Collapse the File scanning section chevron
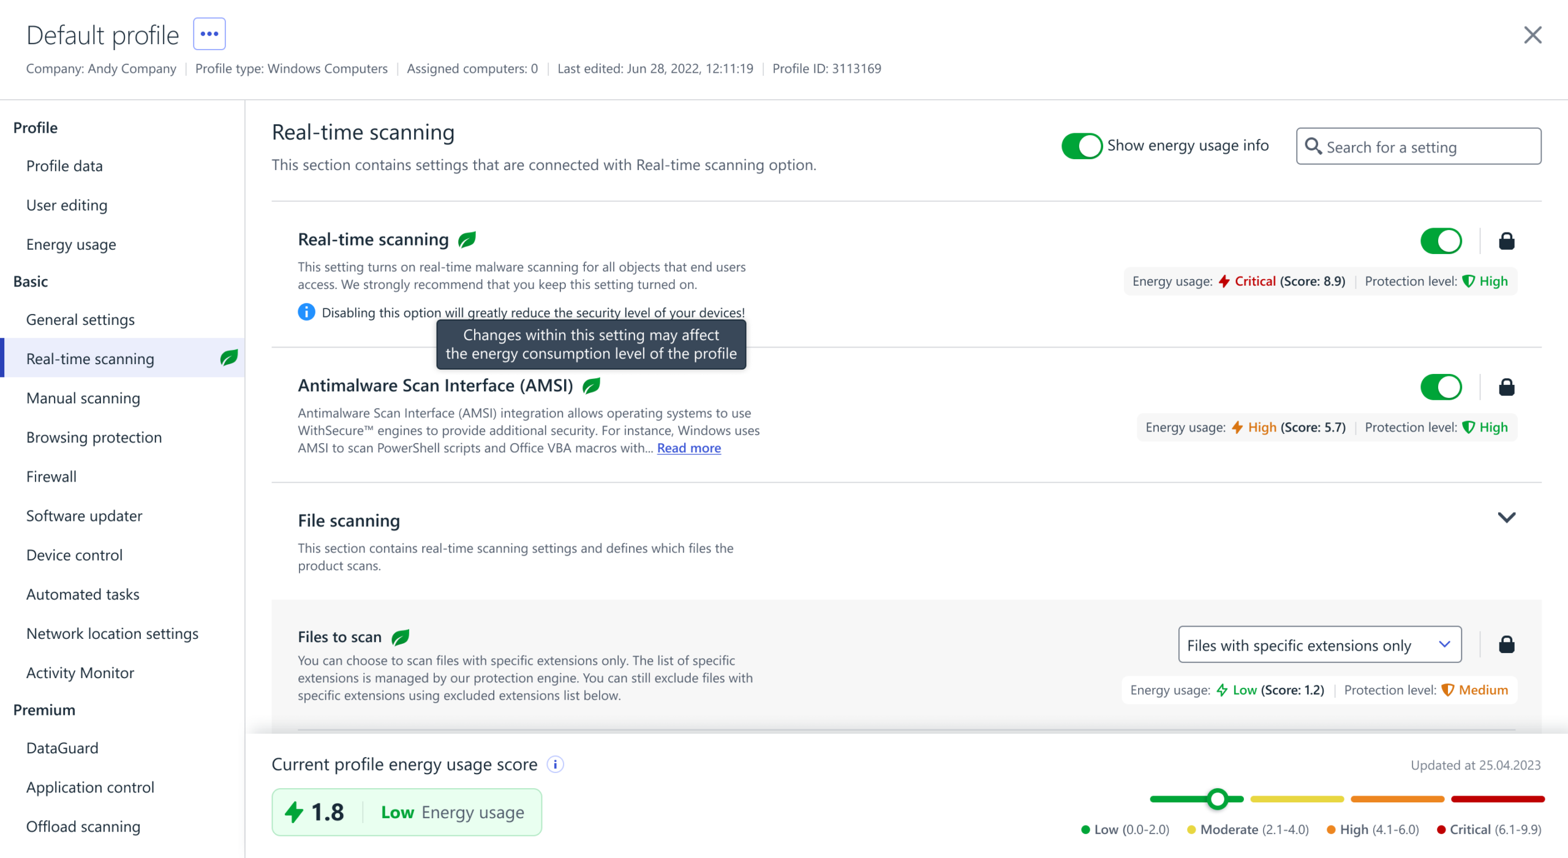 point(1506,518)
